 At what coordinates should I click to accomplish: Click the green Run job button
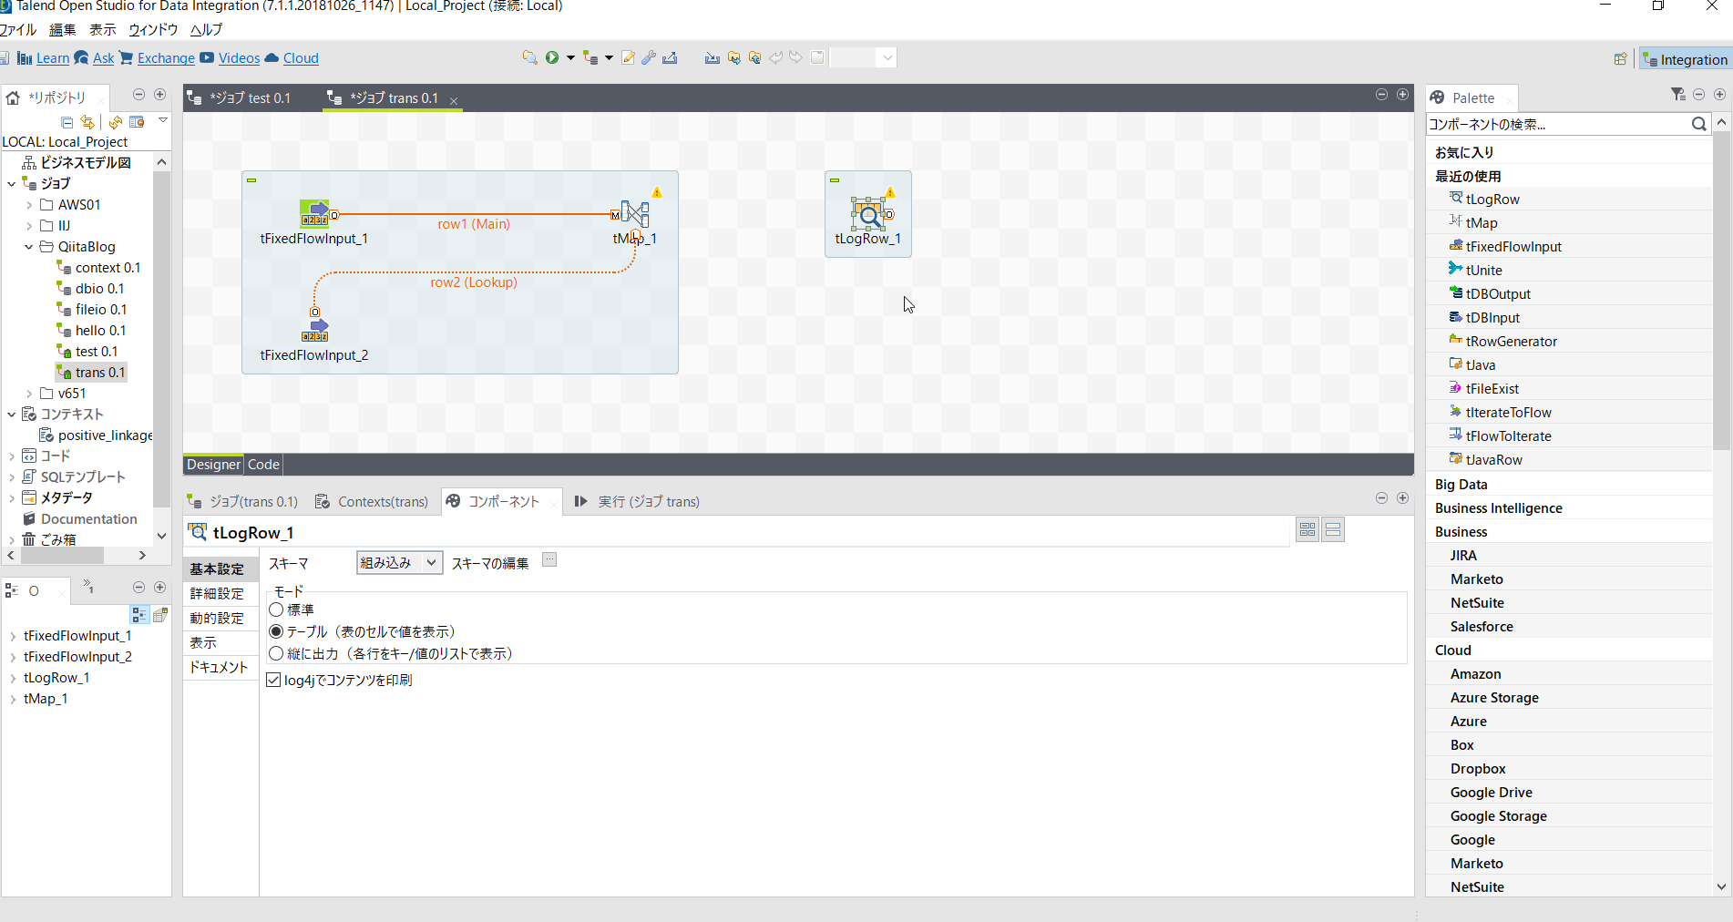tap(552, 57)
